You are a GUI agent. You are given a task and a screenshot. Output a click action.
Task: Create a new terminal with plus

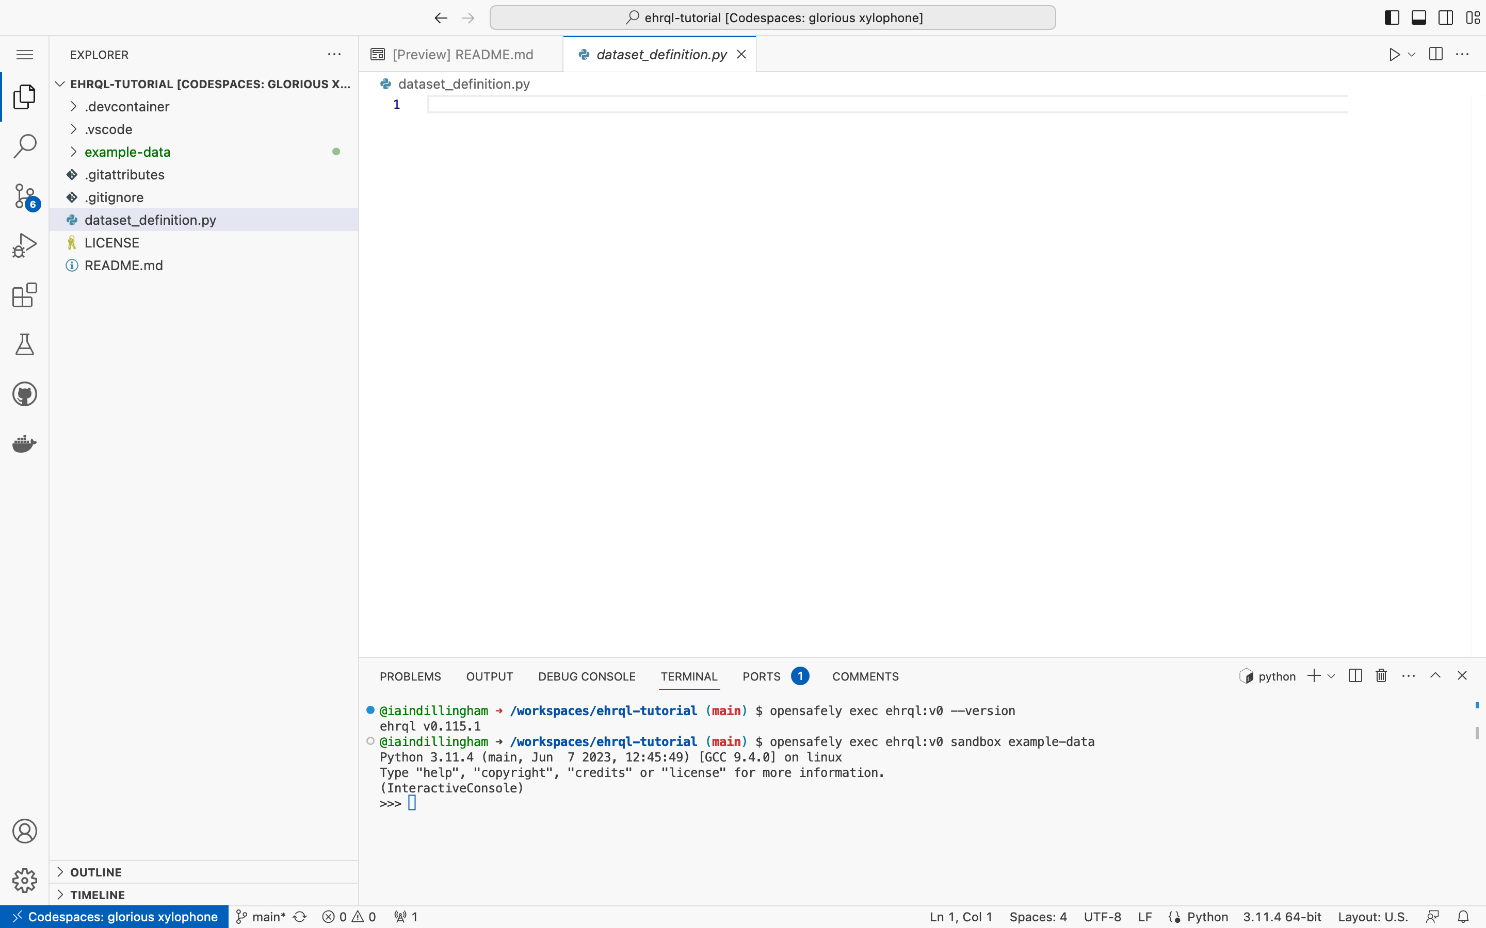point(1314,676)
